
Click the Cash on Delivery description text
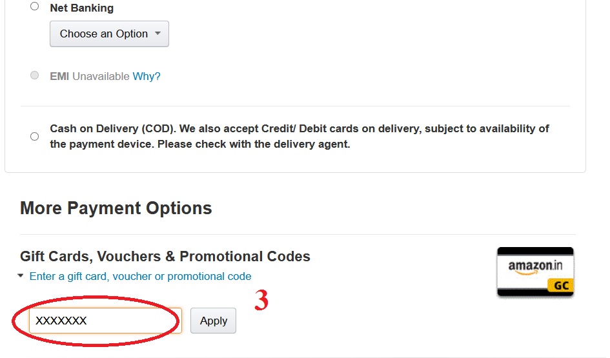pyautogui.click(x=299, y=136)
